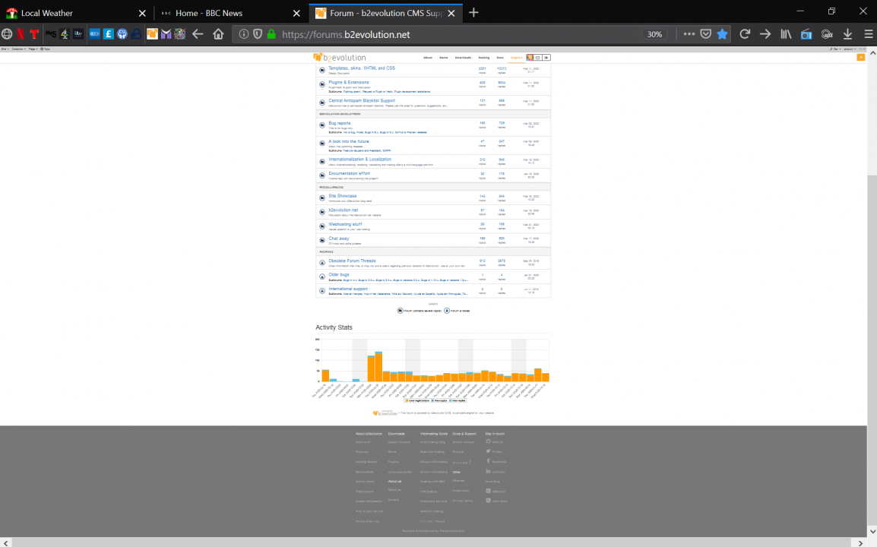Open the blue pound-sign bookmark
The image size is (877, 547).
109,34
